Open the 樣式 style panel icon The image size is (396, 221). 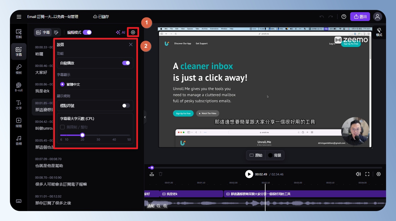tap(379, 32)
